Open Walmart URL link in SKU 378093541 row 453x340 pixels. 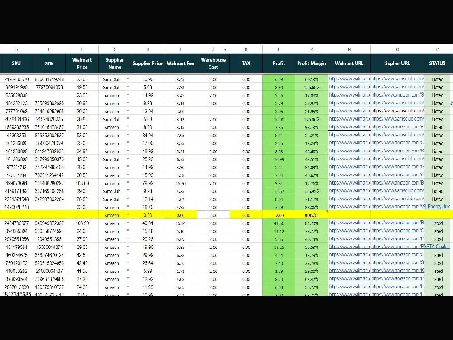point(349,279)
